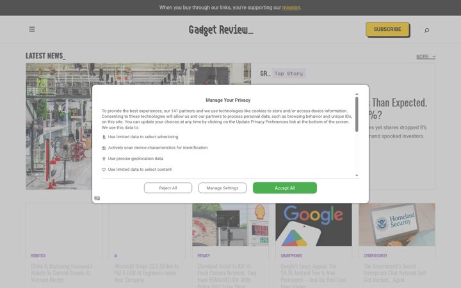Click the geolocation pin icon

[x=104, y=159]
